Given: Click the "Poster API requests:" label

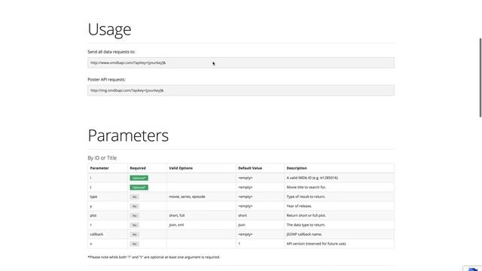Looking at the screenshot, I should coord(106,79).
